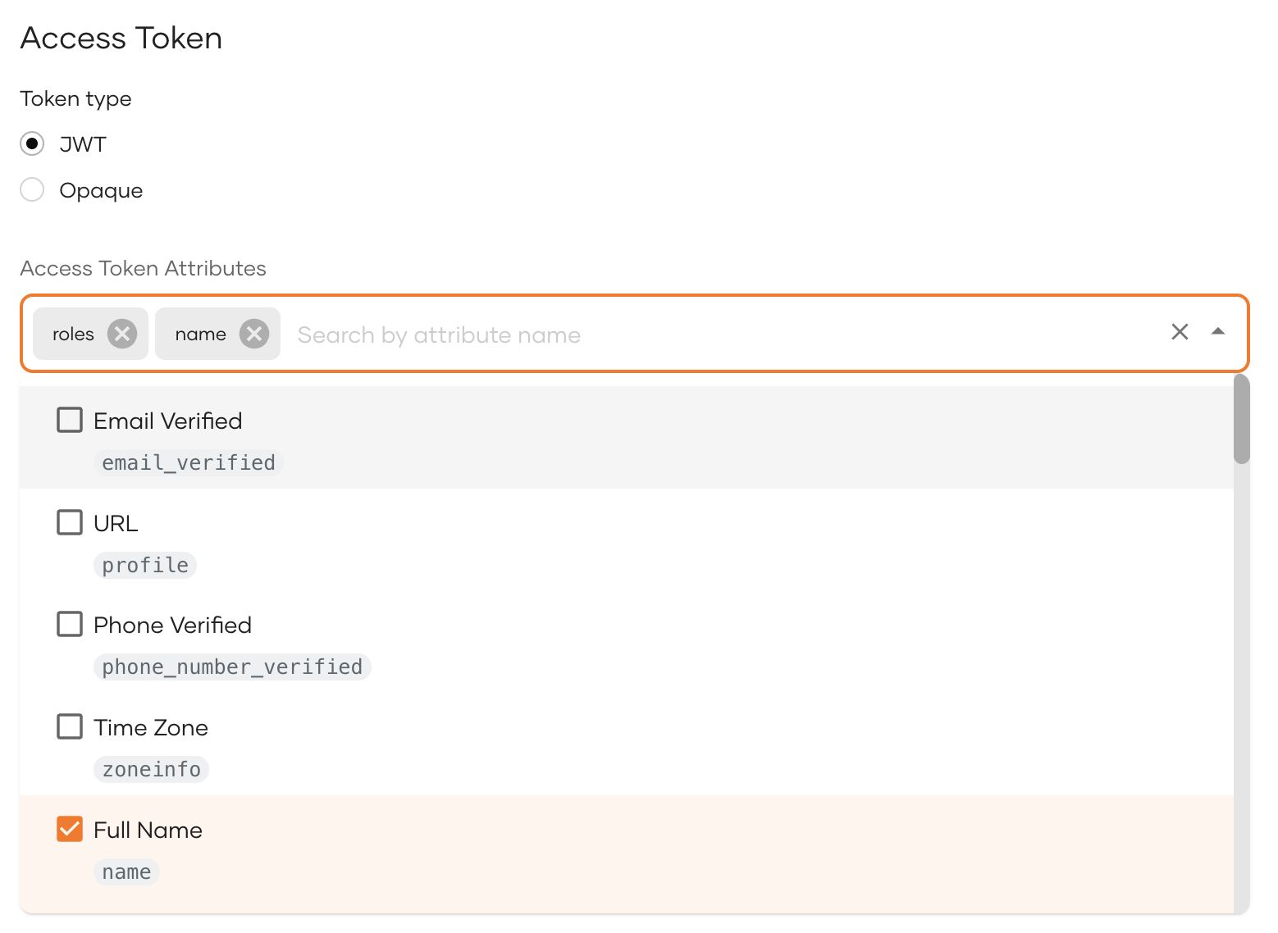Uncheck the Full Name attribute
1278x933 pixels.
point(70,829)
